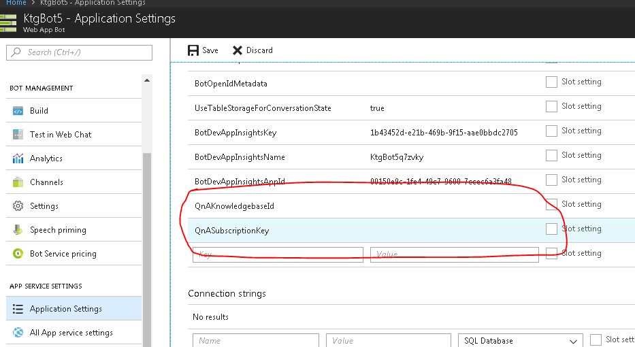Open Build via its code icon
635x347 pixels.
pos(18,111)
